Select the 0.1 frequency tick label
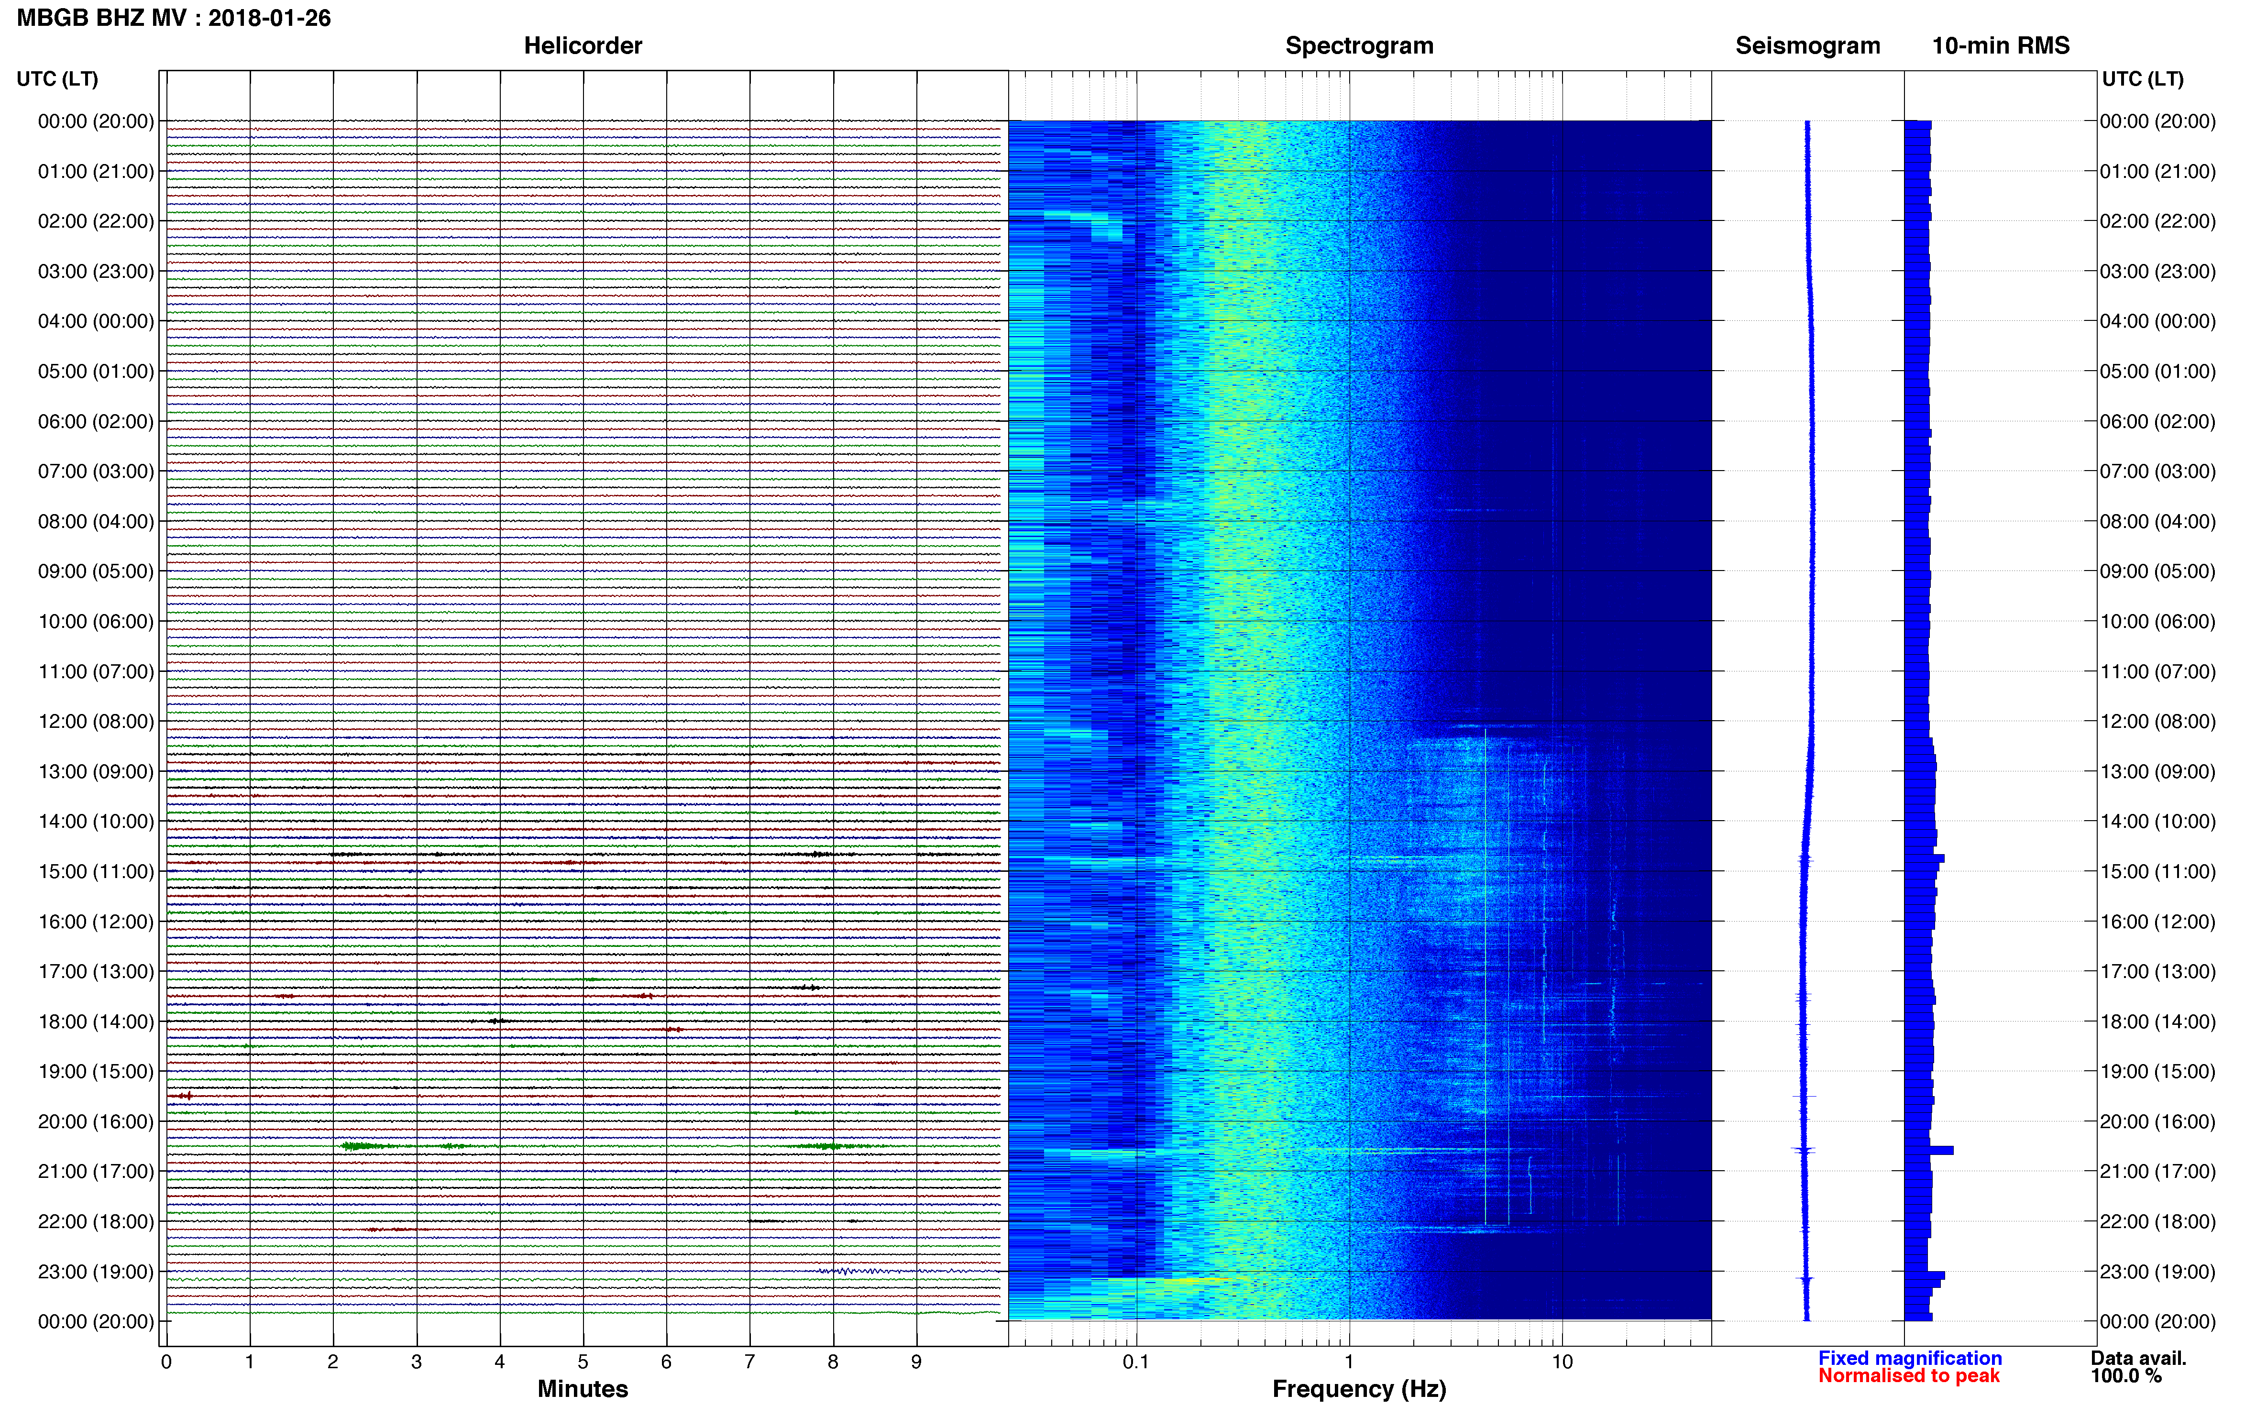 click(x=1136, y=1362)
